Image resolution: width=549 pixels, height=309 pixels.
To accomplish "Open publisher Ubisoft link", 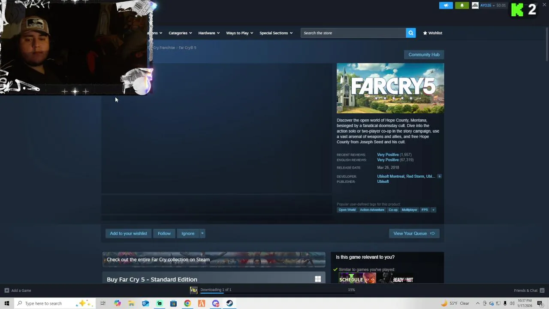I will coord(383,182).
